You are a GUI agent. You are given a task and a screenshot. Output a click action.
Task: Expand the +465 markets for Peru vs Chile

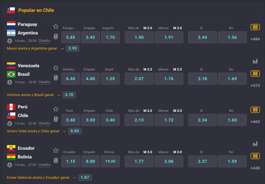(x=255, y=122)
